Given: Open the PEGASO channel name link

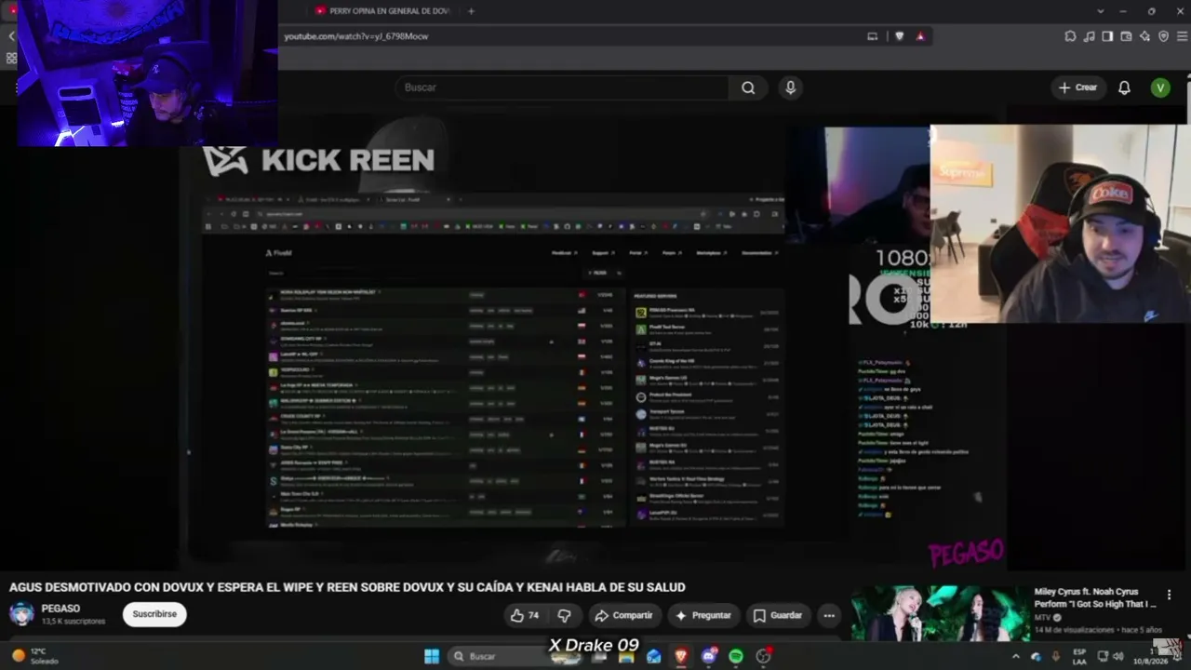Looking at the screenshot, I should 60,609.
